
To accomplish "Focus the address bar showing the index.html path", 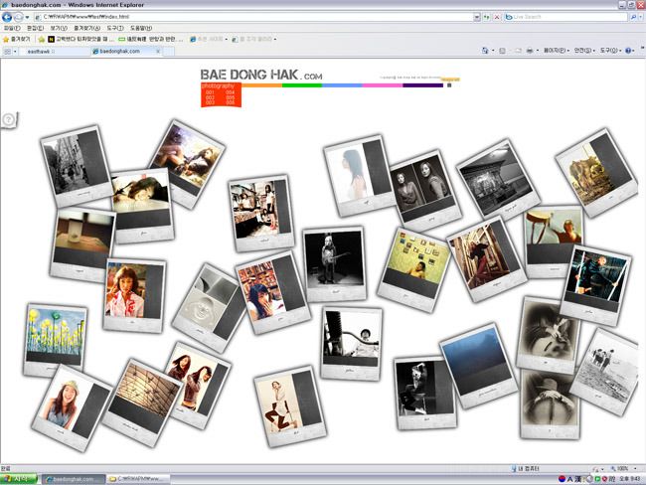I will point(253,17).
